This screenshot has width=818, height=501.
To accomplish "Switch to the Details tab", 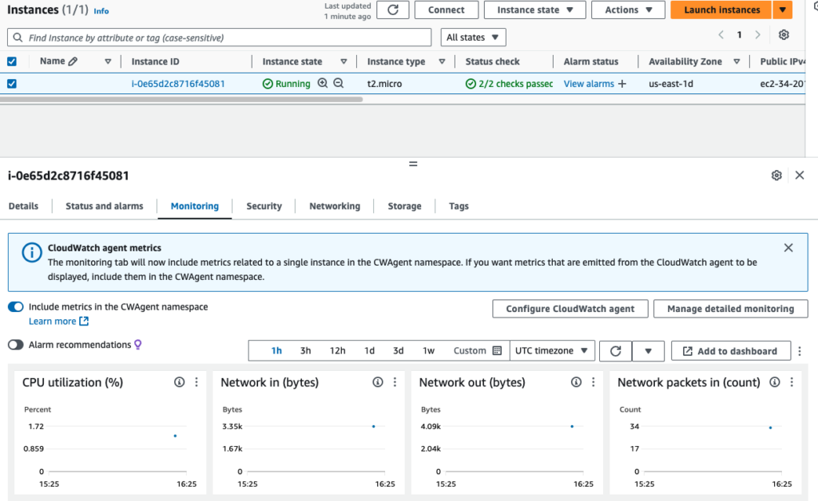I will tap(23, 207).
